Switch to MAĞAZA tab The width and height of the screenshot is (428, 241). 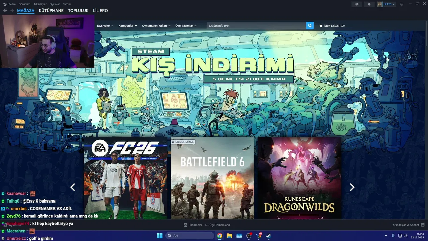point(26,11)
